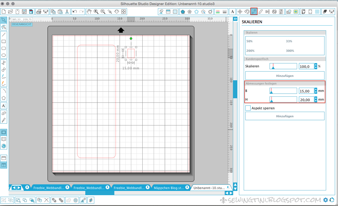Screen dimensions: 338x206
Task: Print the design with the printer icon
Action: (39, 12)
